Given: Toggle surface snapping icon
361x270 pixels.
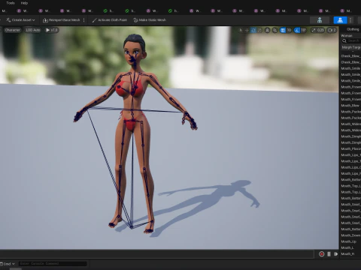Looking at the screenshot, I should pyautogui.click(x=275, y=30).
